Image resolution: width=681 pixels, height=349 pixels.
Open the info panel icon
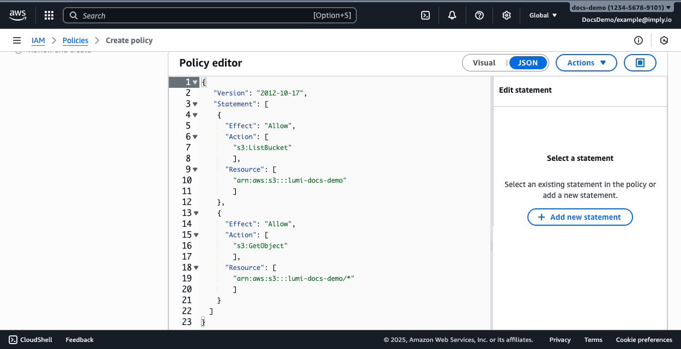tap(639, 40)
